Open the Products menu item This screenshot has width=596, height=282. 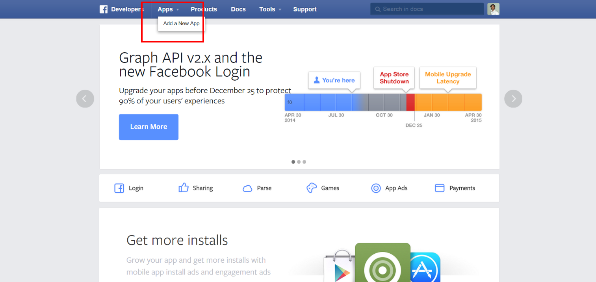click(204, 9)
